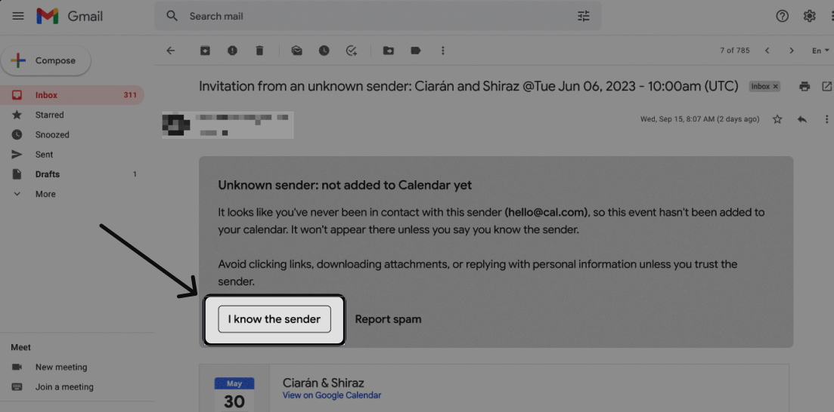Click Join a meeting
This screenshot has height=412, width=834.
point(64,387)
